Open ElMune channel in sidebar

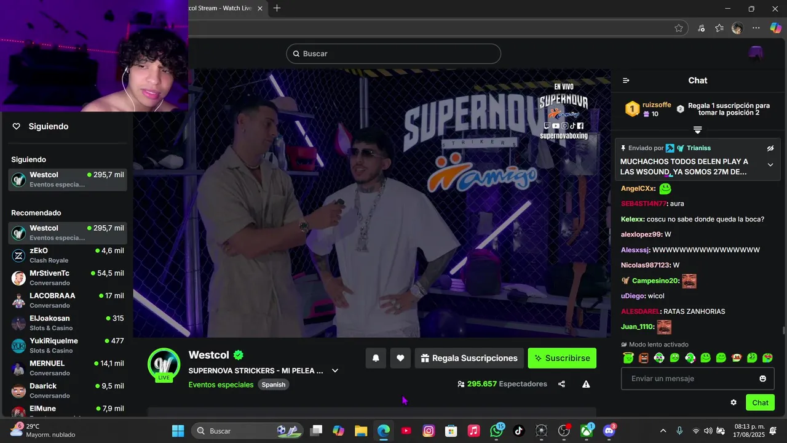(68, 410)
